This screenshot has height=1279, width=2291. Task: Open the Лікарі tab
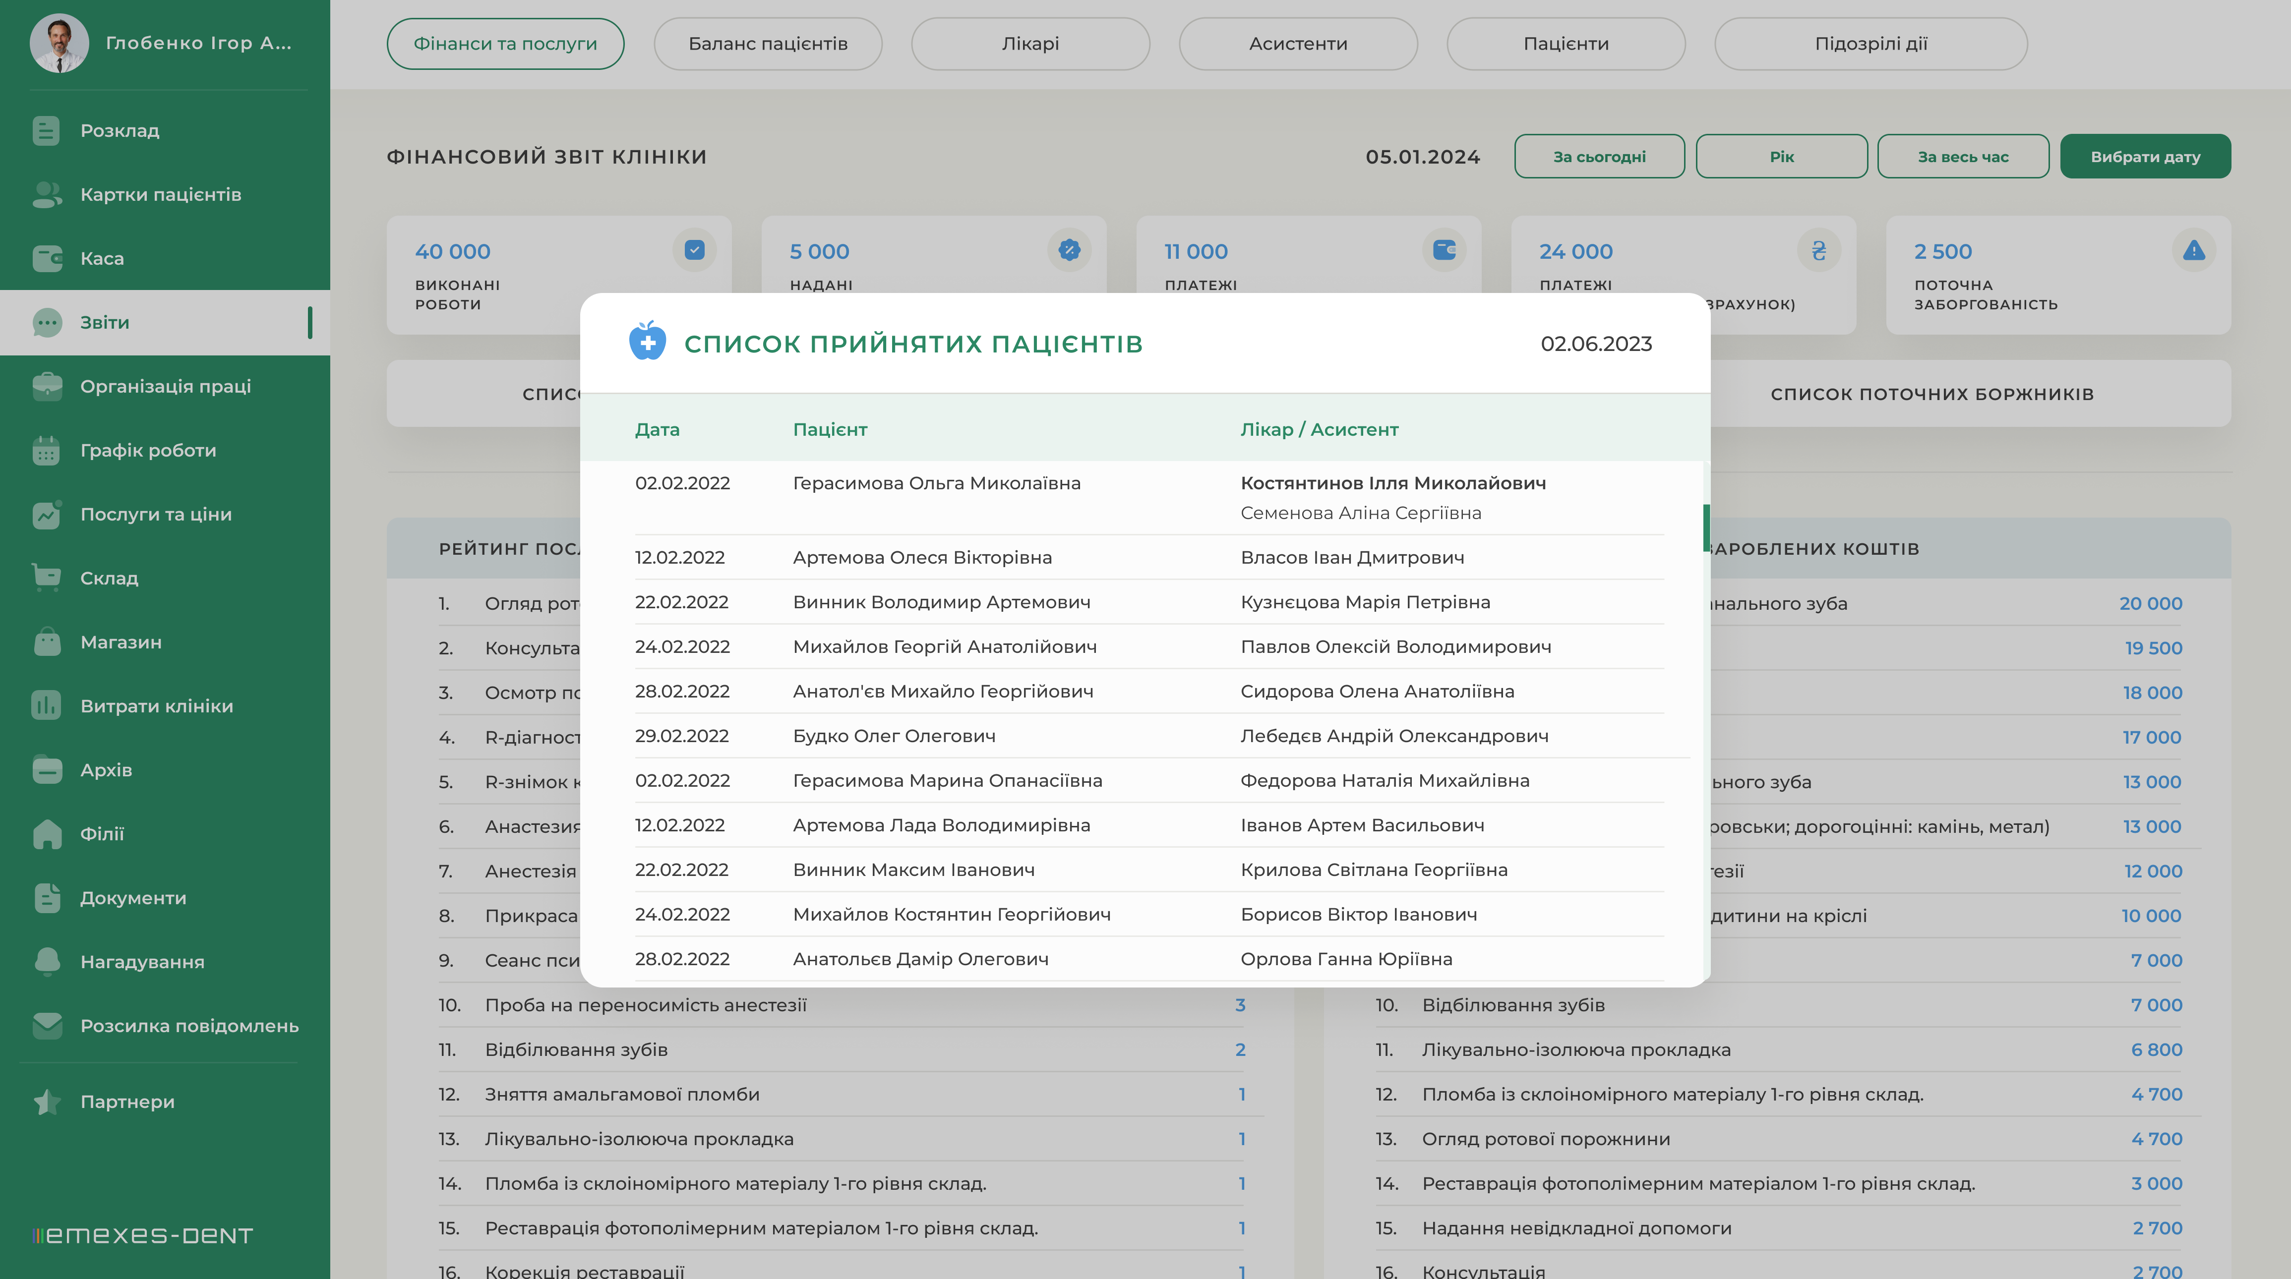(1030, 44)
